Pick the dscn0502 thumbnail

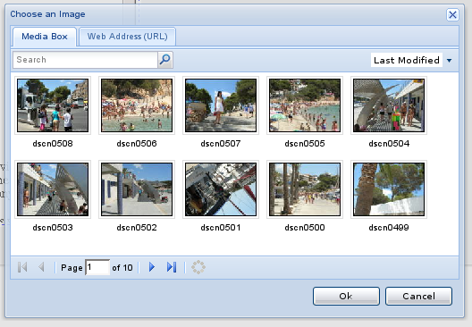point(137,189)
